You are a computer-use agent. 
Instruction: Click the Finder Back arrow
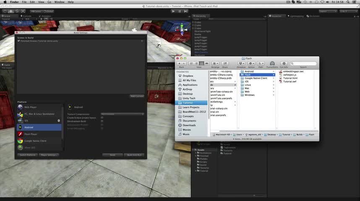tap(179, 64)
